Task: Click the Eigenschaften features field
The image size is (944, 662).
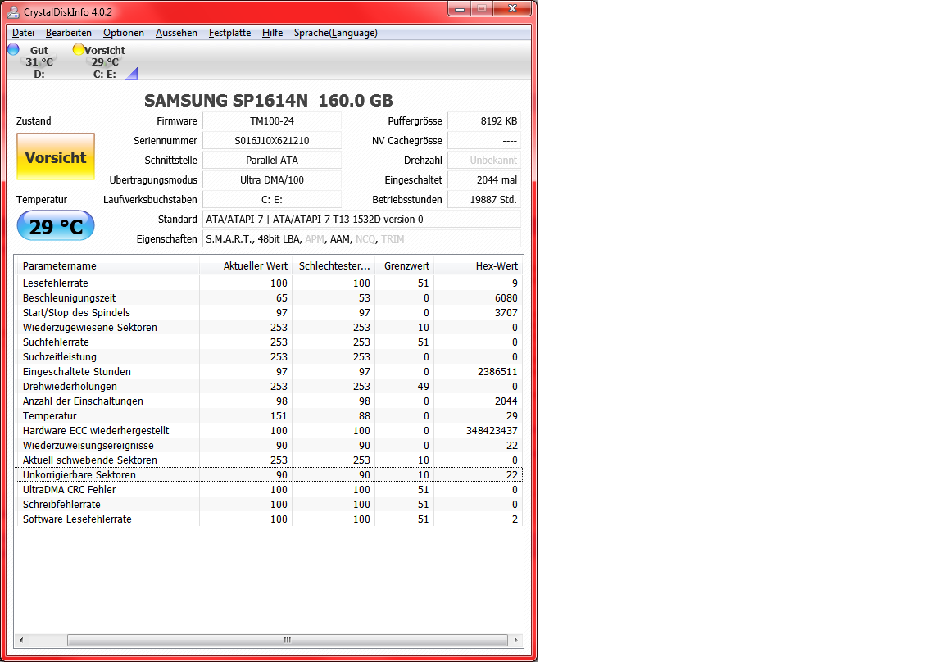Action: point(362,239)
